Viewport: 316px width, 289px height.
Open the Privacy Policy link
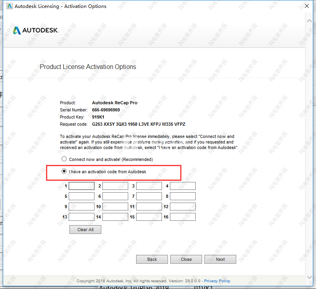tap(217, 281)
